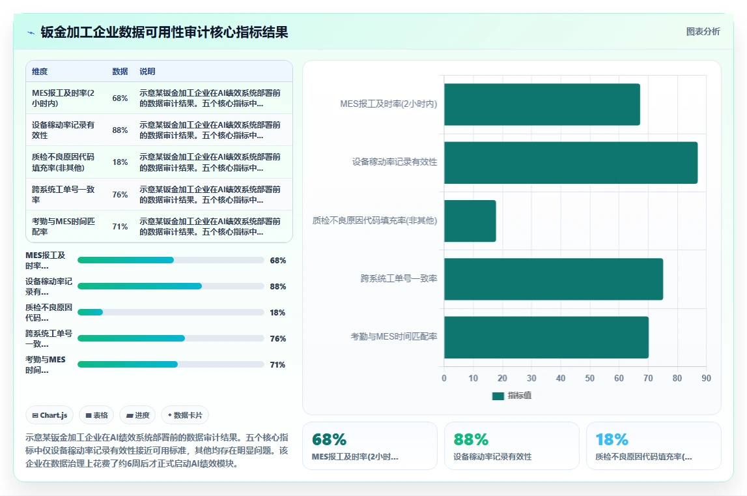
Task: Toggle the 指标值 legend swatch
Action: pos(498,396)
